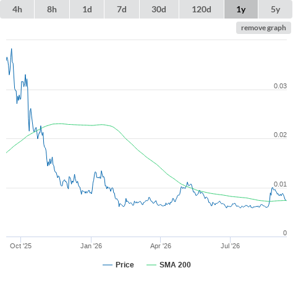
Task: Switch chart to 120d range
Action: click(x=202, y=9)
